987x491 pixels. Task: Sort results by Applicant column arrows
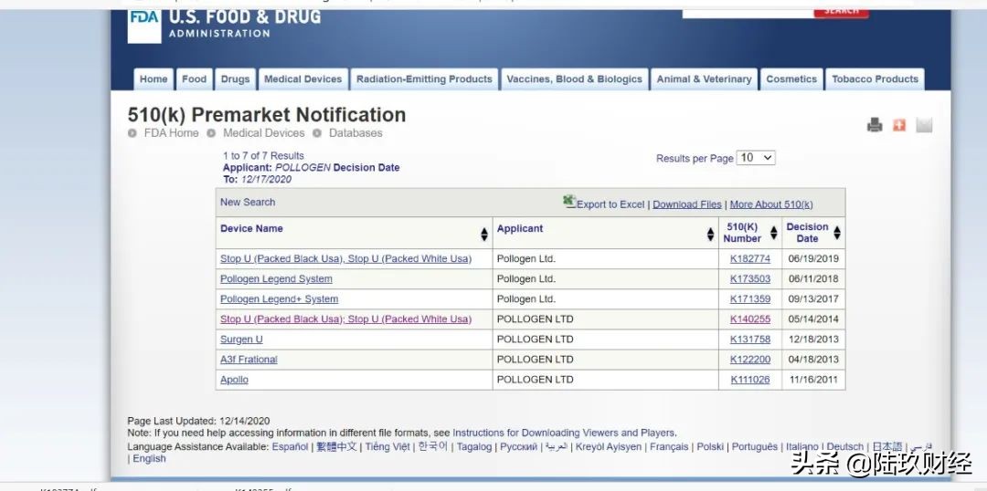pos(710,234)
